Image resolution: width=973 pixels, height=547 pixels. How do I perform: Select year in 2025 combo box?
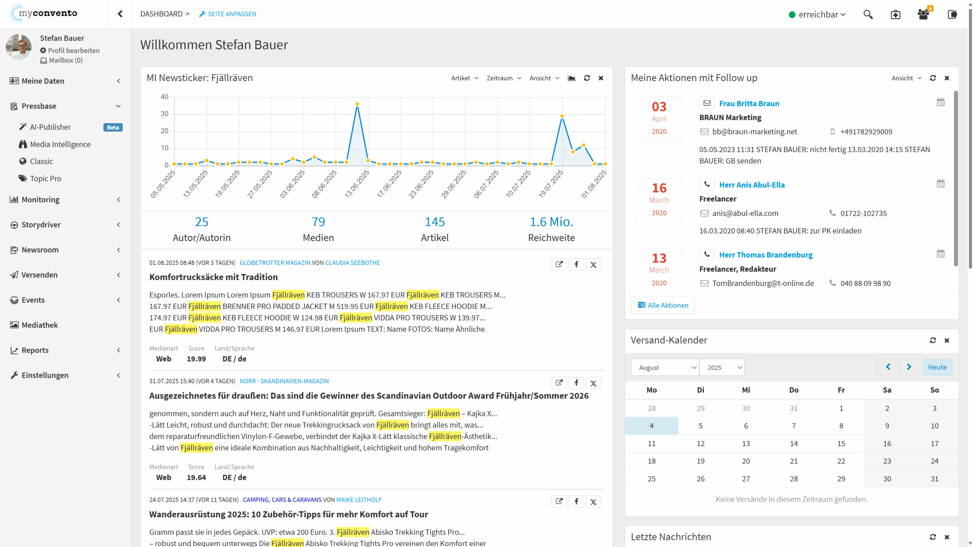pyautogui.click(x=722, y=367)
